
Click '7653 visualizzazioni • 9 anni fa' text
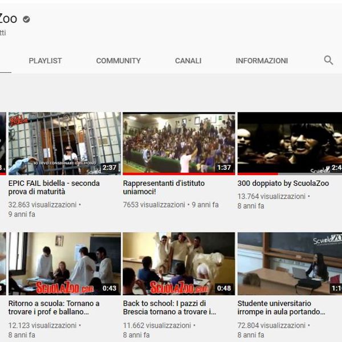[x=171, y=205]
